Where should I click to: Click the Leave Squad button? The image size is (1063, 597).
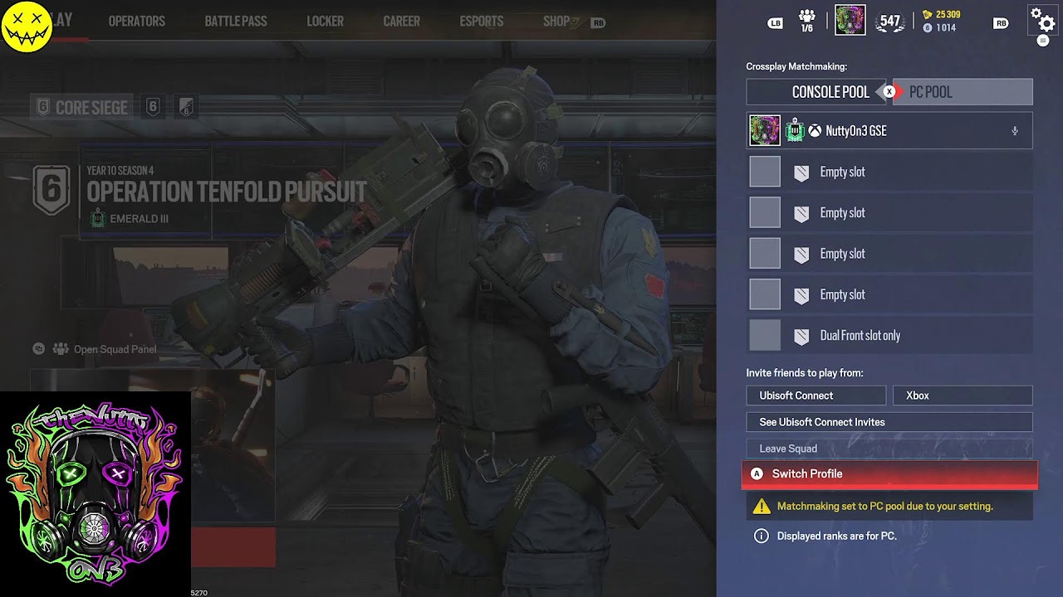coord(889,449)
